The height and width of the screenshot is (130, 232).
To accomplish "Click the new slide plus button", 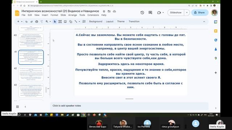I will [18, 22].
